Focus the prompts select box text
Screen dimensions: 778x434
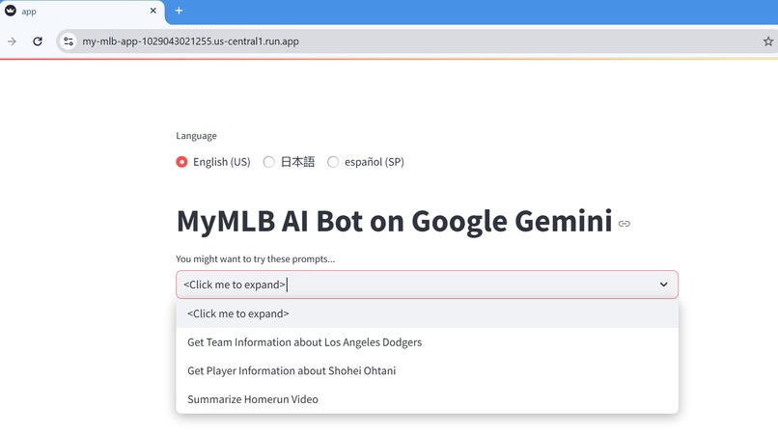[x=235, y=285]
